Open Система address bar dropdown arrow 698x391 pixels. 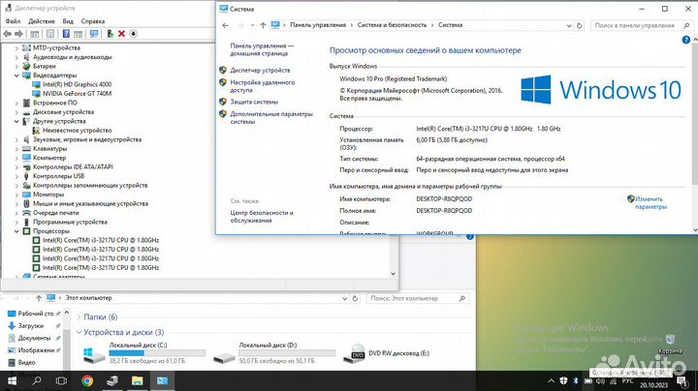pyautogui.click(x=569, y=26)
